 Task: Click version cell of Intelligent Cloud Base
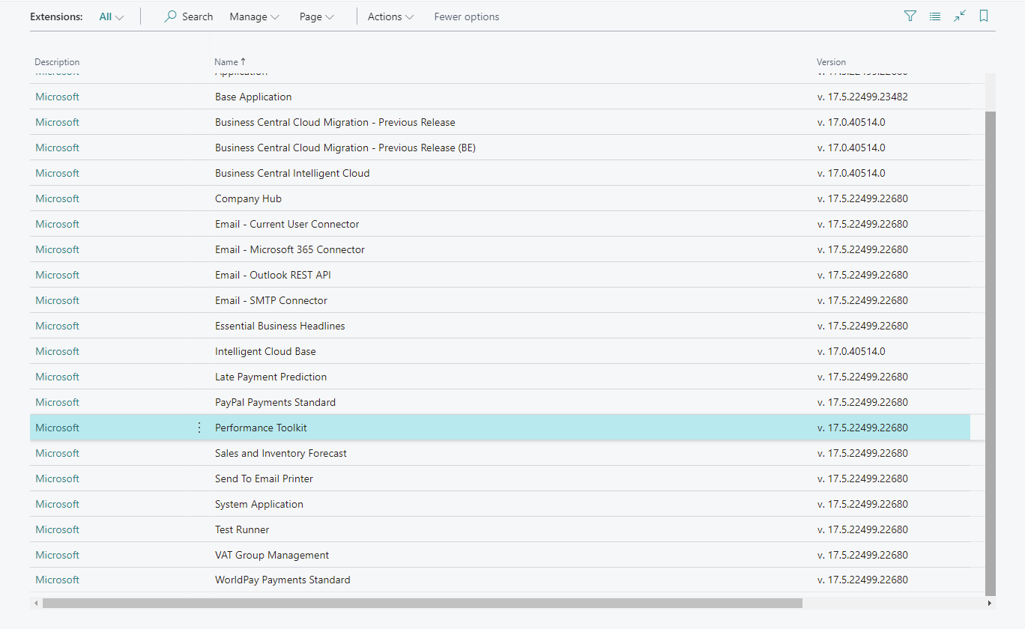tap(851, 351)
